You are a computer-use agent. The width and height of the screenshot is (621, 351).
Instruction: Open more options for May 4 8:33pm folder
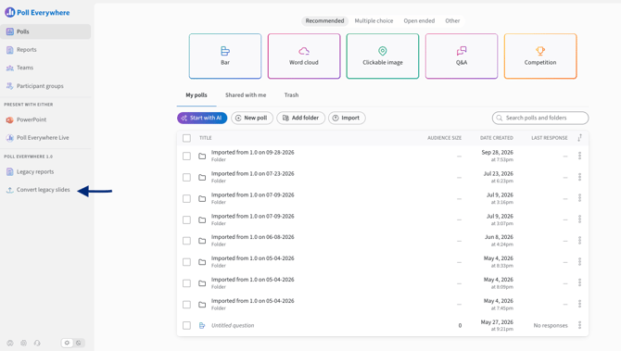[x=579, y=262]
